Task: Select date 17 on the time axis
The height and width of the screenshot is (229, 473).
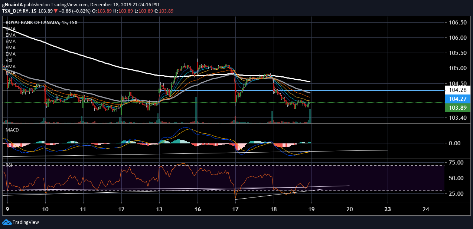Action: click(235, 209)
